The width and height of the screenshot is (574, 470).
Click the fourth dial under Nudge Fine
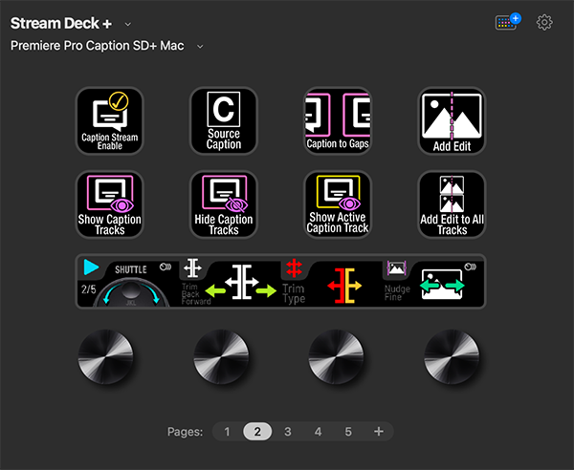tap(452, 356)
